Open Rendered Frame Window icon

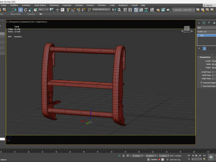163,10
